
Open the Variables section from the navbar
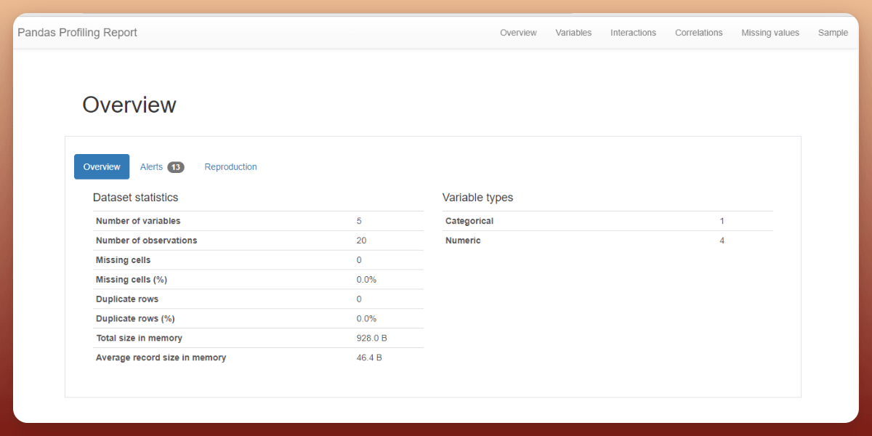click(x=573, y=33)
